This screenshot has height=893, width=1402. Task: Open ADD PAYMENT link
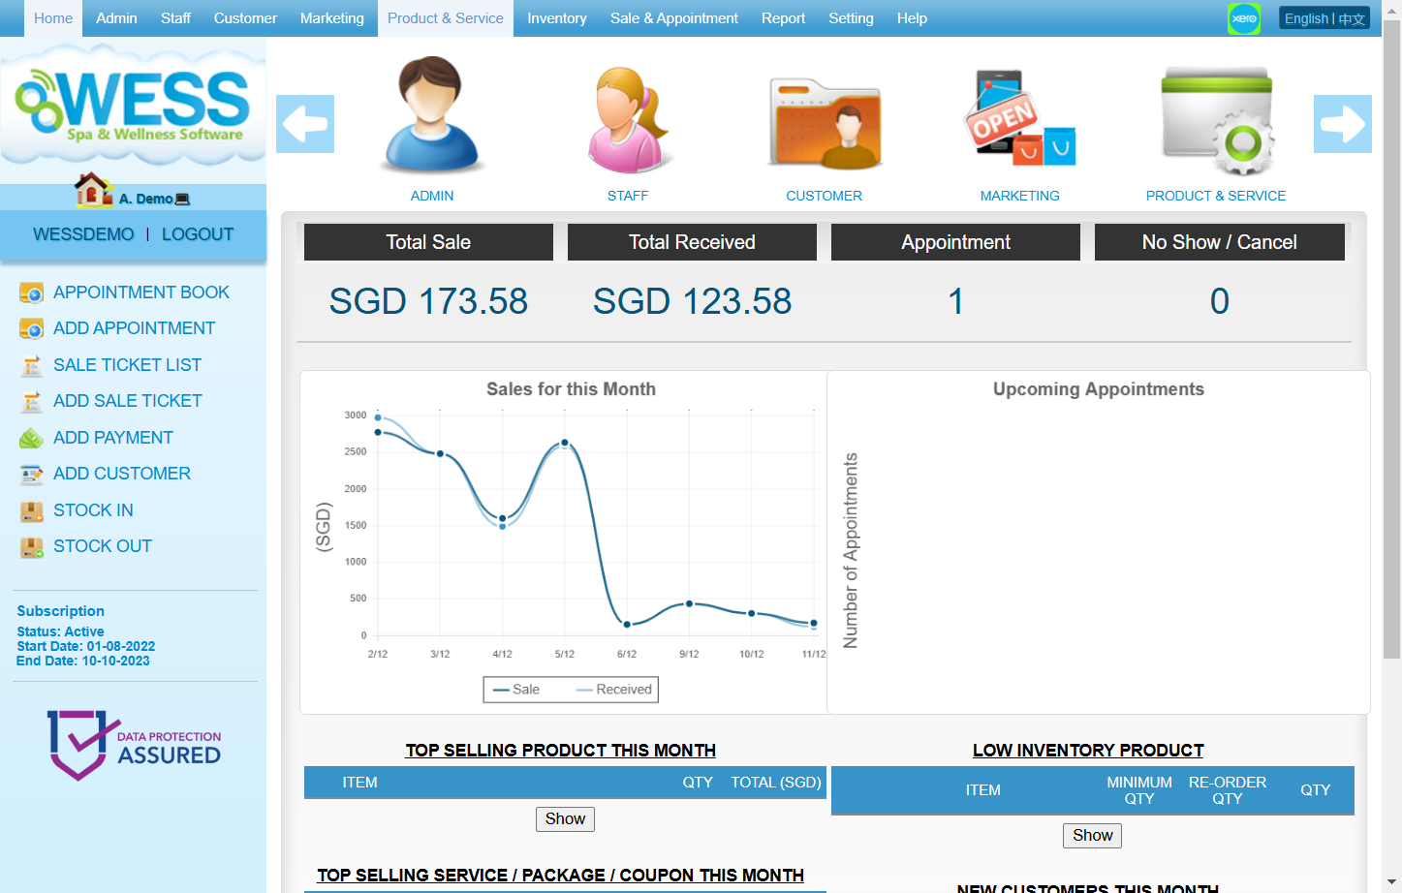(113, 438)
